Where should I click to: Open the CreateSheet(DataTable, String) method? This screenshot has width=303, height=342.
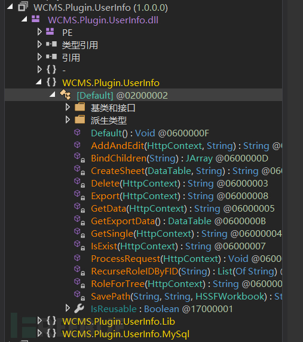[186, 171]
